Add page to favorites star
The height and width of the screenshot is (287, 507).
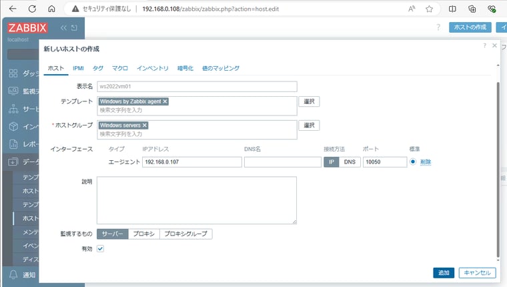point(429,9)
